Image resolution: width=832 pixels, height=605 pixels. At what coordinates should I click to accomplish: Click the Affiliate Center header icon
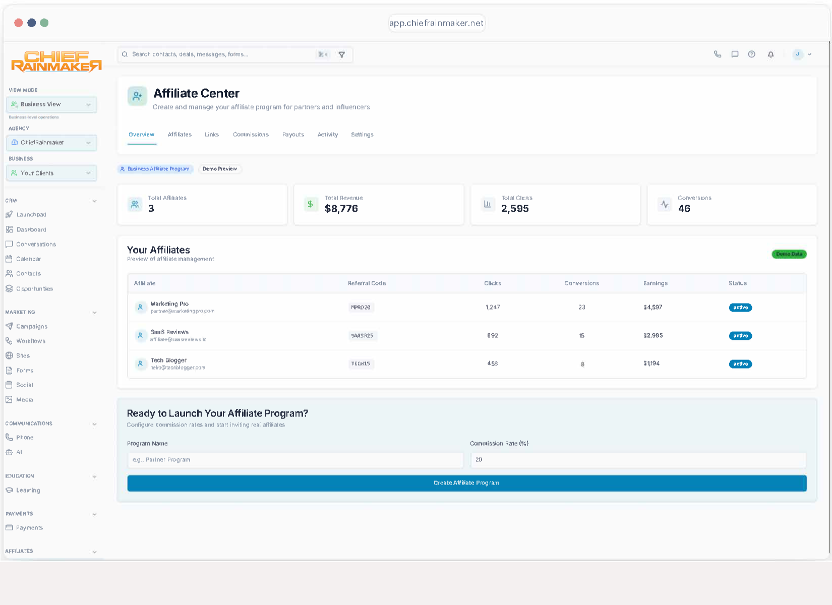click(137, 96)
